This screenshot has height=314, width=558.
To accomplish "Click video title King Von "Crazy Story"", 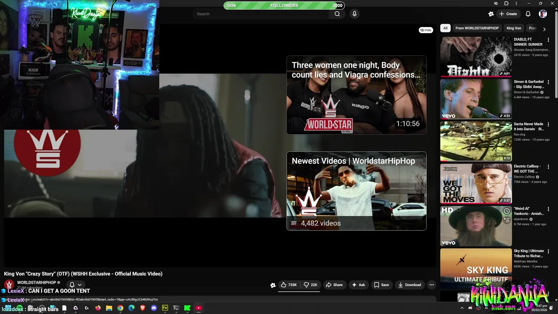I will 83,274.
